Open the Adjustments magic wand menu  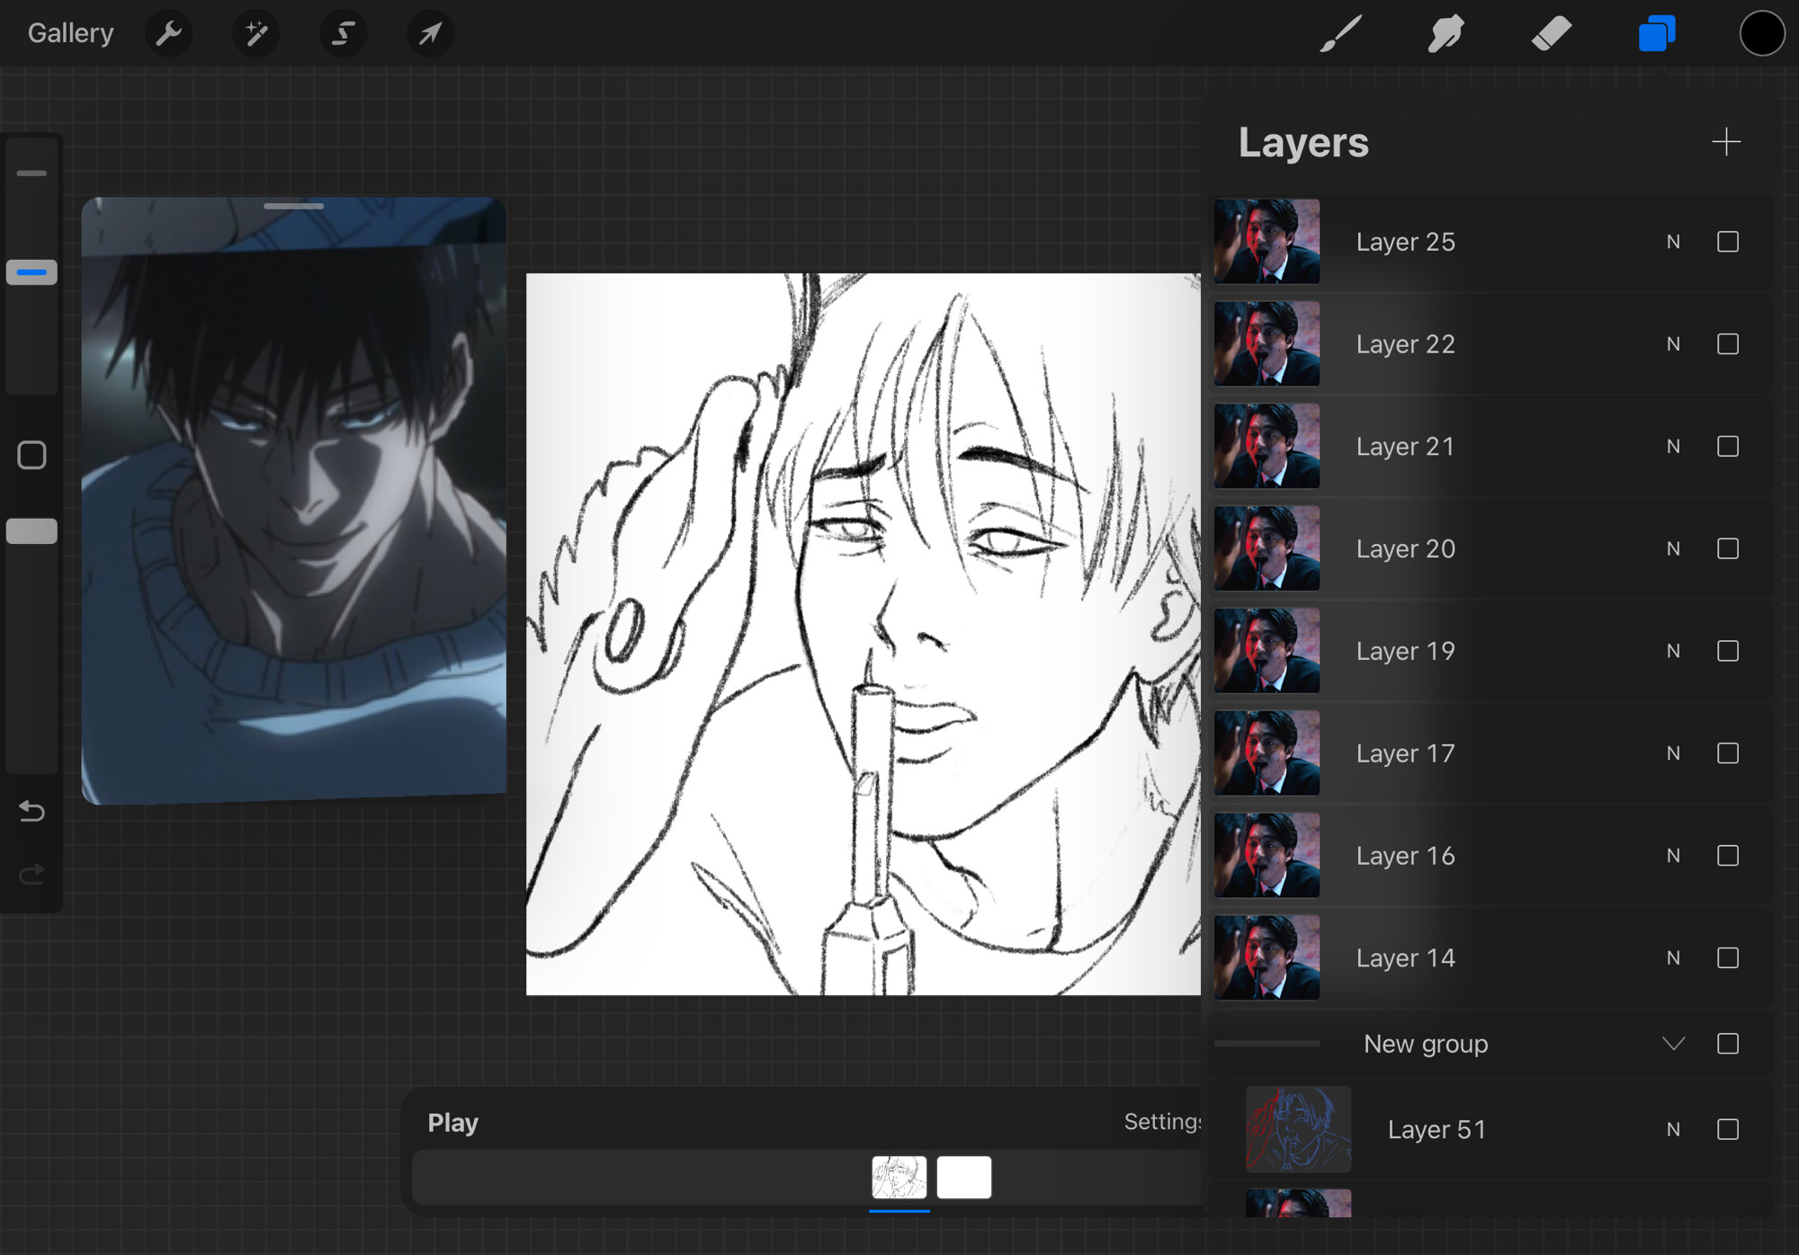click(x=256, y=34)
